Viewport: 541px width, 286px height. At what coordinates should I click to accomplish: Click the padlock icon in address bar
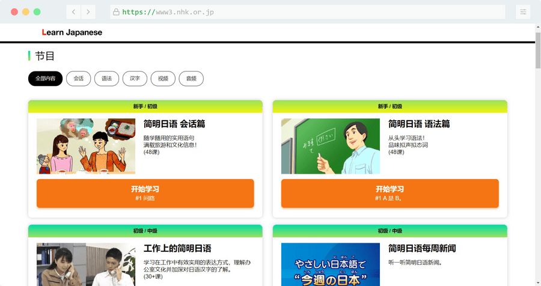coord(116,12)
